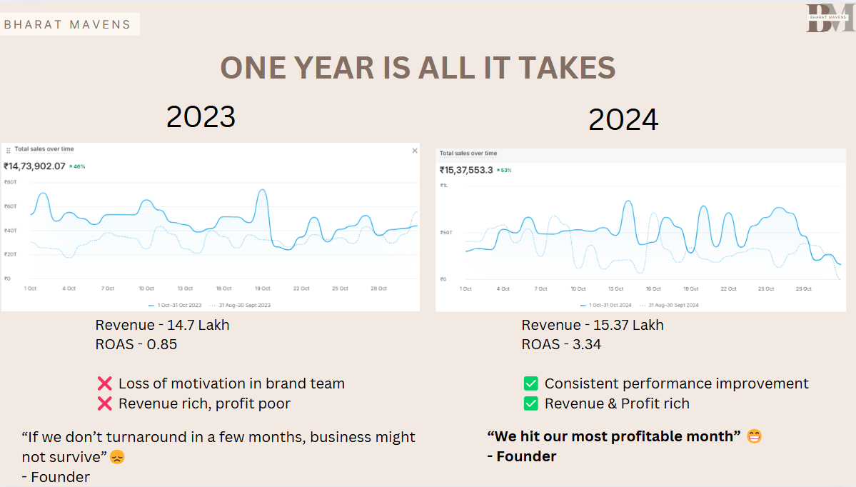Click the red cross beside 'Revenue rich, profit poor'

(104, 403)
